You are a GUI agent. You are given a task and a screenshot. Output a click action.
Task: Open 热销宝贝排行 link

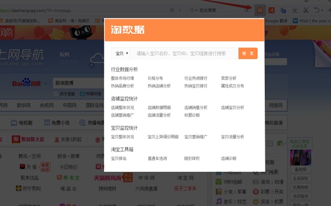pyautogui.click(x=195, y=86)
